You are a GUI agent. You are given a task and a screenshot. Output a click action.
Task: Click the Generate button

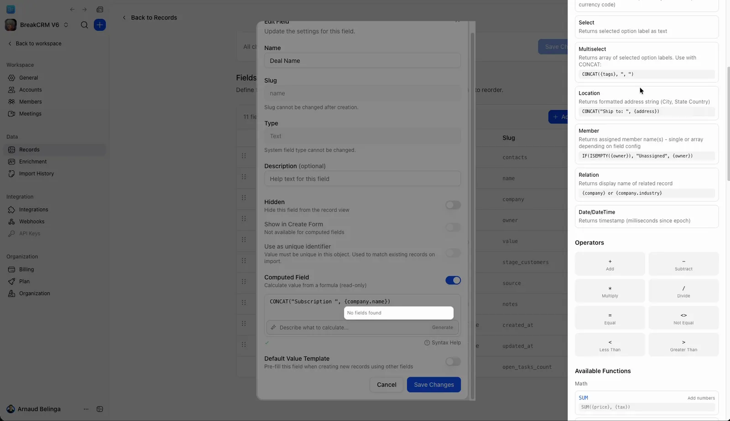[443, 328]
